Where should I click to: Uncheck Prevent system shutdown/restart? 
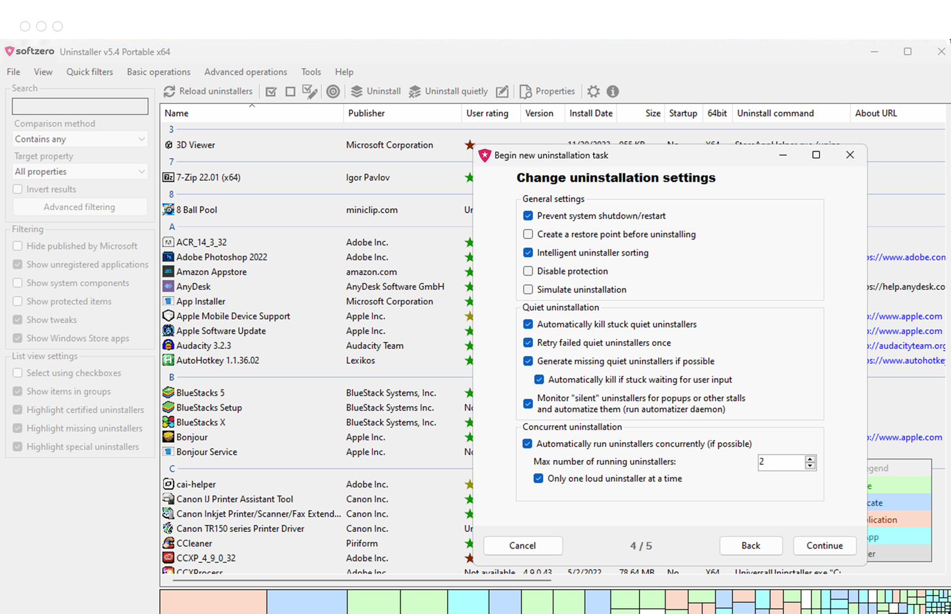tap(528, 216)
